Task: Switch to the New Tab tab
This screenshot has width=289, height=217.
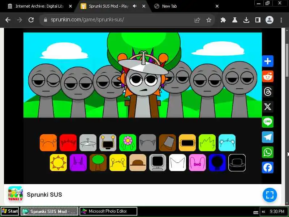Action: point(186,6)
